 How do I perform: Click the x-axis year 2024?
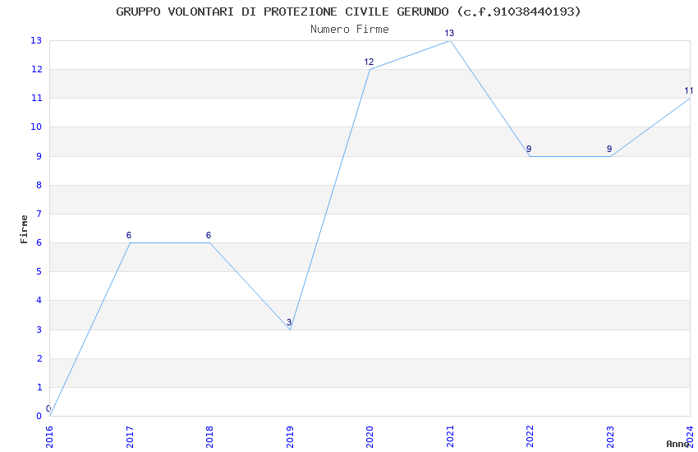[690, 437]
